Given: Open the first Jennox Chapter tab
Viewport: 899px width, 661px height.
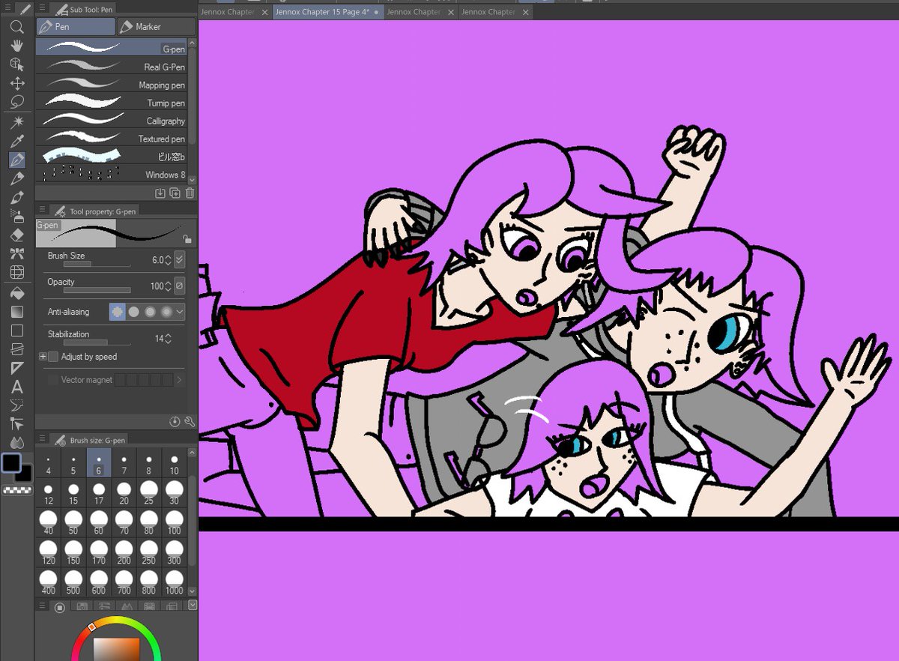Looking at the screenshot, I should [228, 12].
